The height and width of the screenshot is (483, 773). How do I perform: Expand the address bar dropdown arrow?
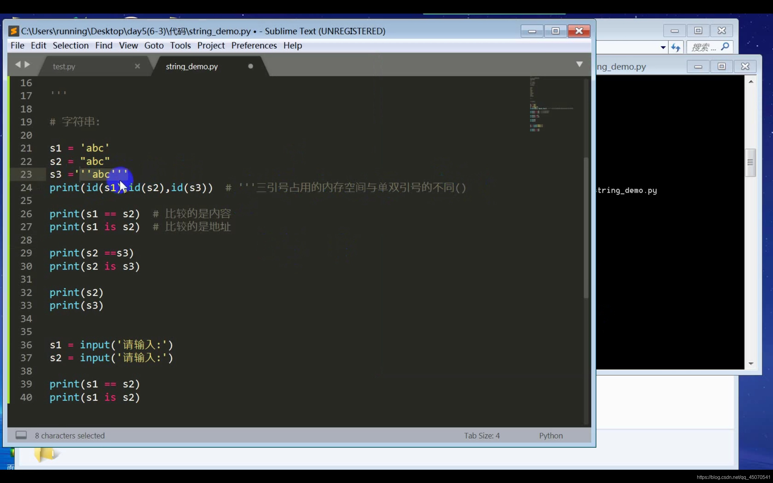[x=663, y=48]
